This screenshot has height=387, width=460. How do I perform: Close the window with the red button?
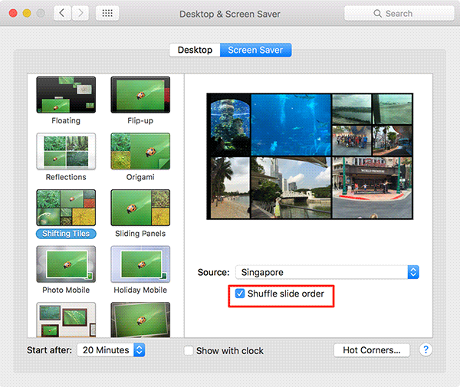pyautogui.click(x=13, y=13)
